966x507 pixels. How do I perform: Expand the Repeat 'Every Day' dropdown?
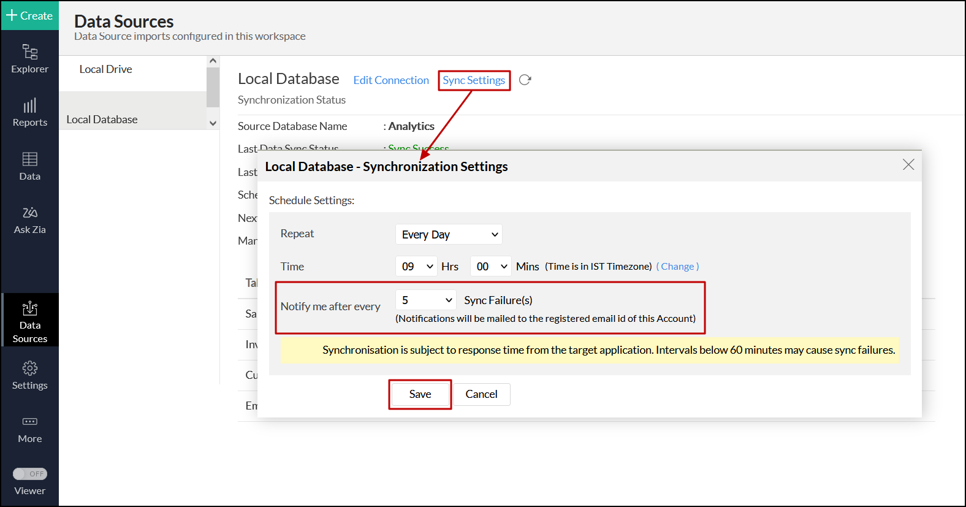tap(449, 235)
